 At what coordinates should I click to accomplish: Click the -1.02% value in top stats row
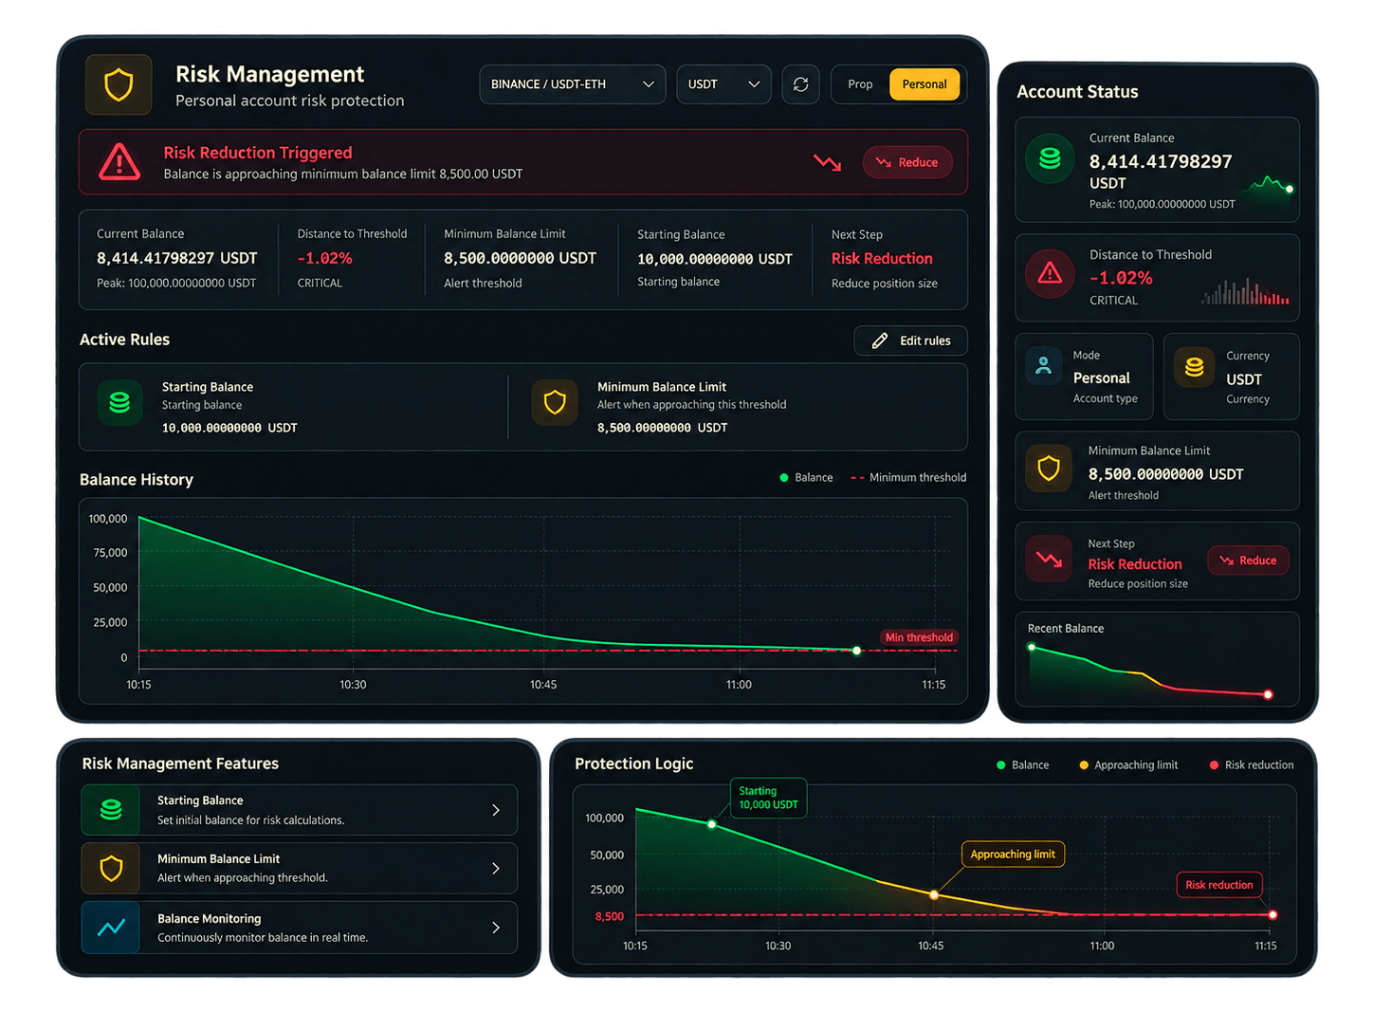(x=325, y=259)
